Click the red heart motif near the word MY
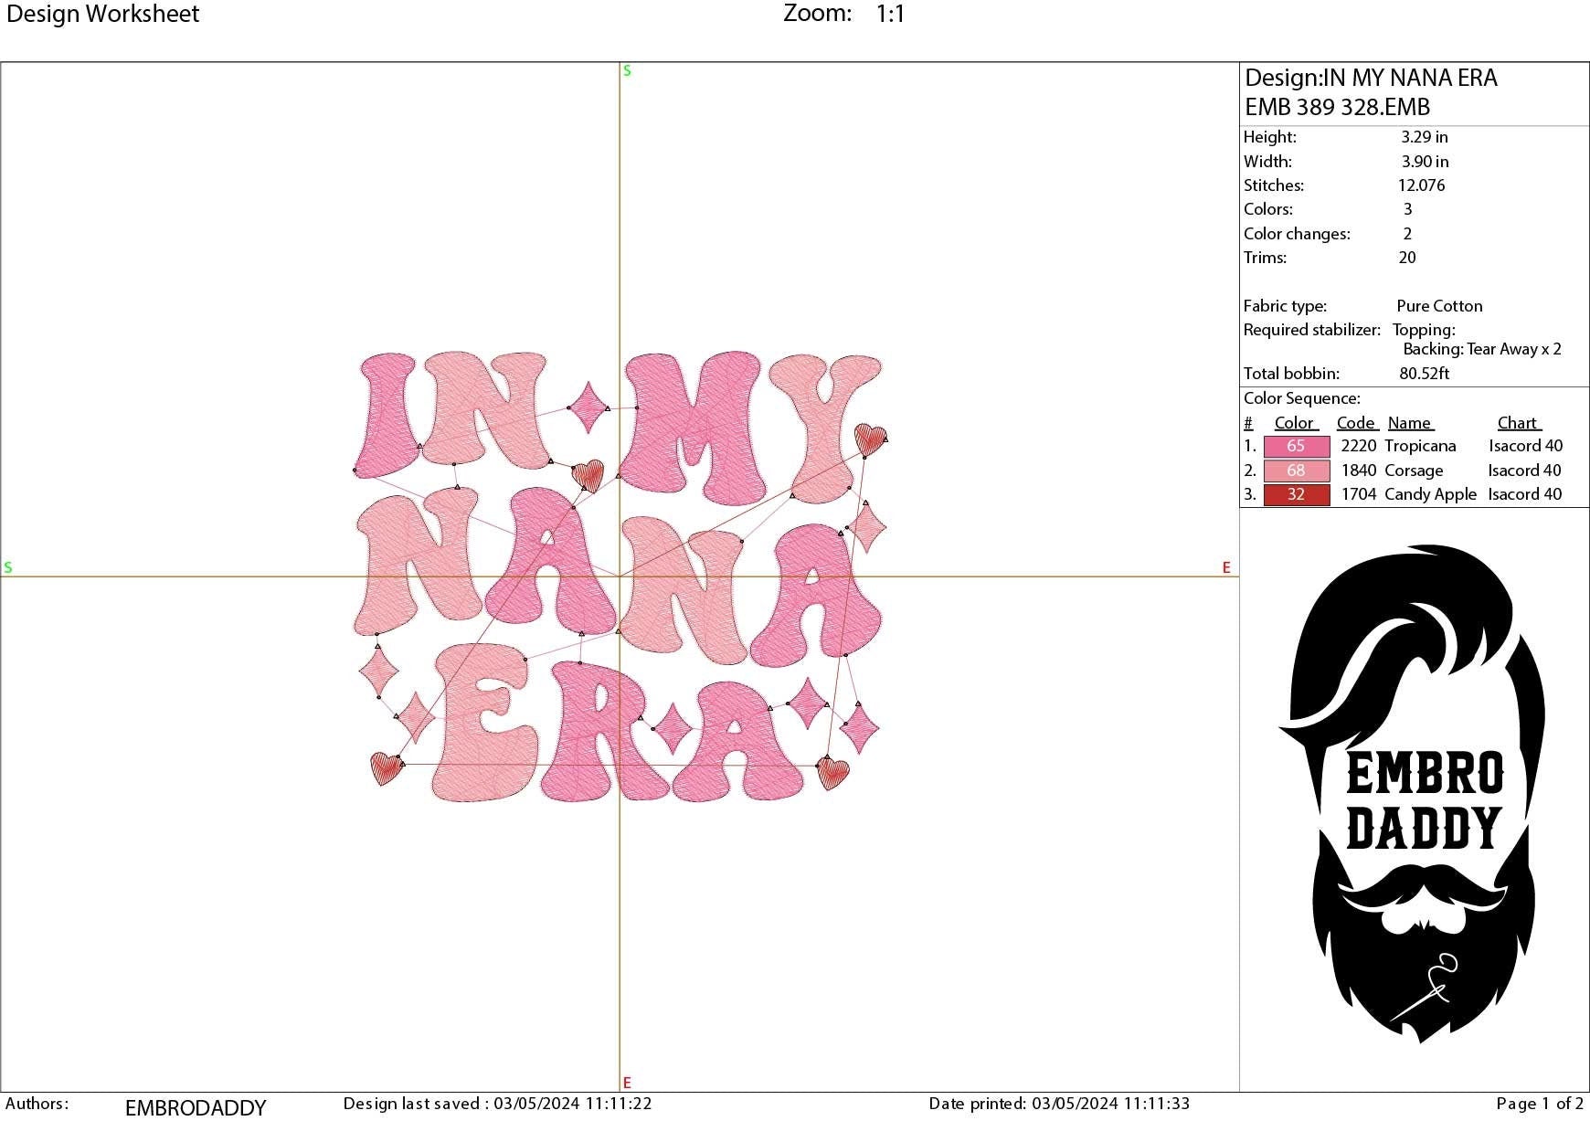 pos(589,473)
